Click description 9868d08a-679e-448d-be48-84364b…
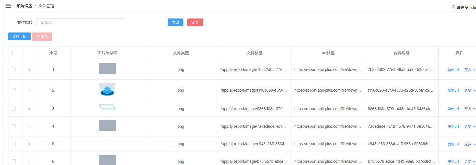Screen dimensions: 476x165 401,109
